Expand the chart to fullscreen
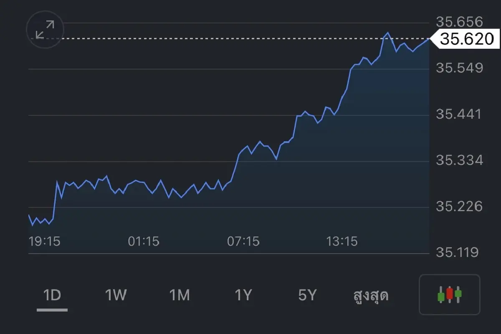 coord(45,30)
